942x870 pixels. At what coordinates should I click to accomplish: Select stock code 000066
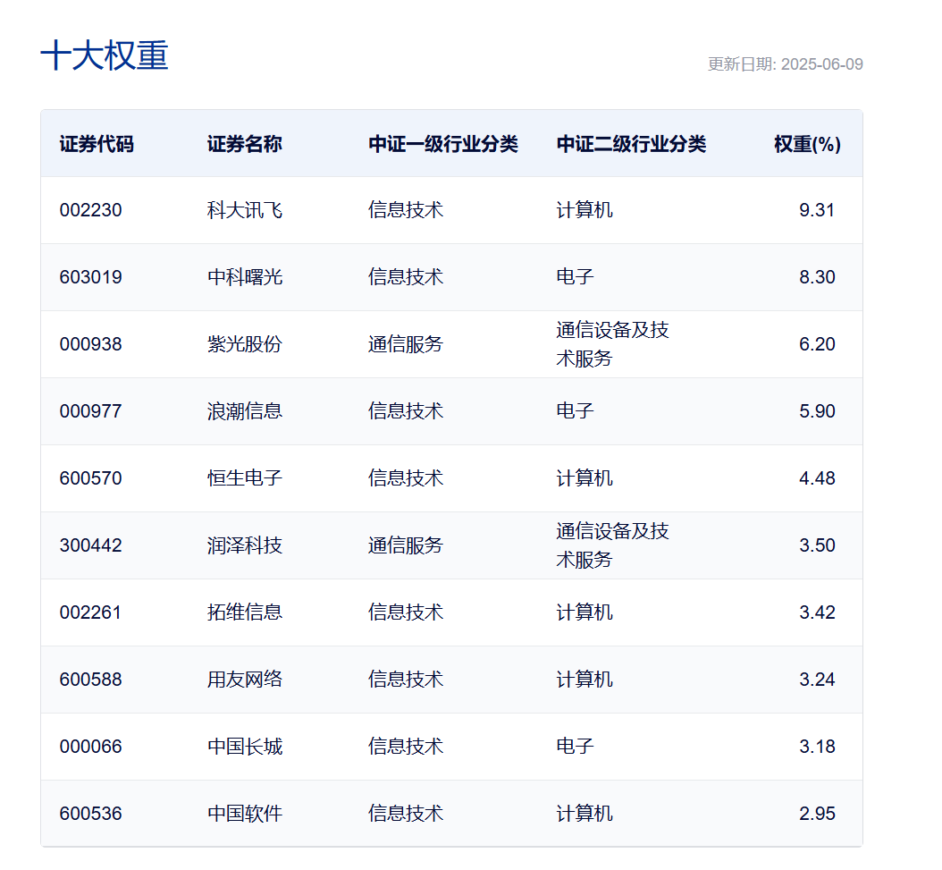[x=91, y=747]
